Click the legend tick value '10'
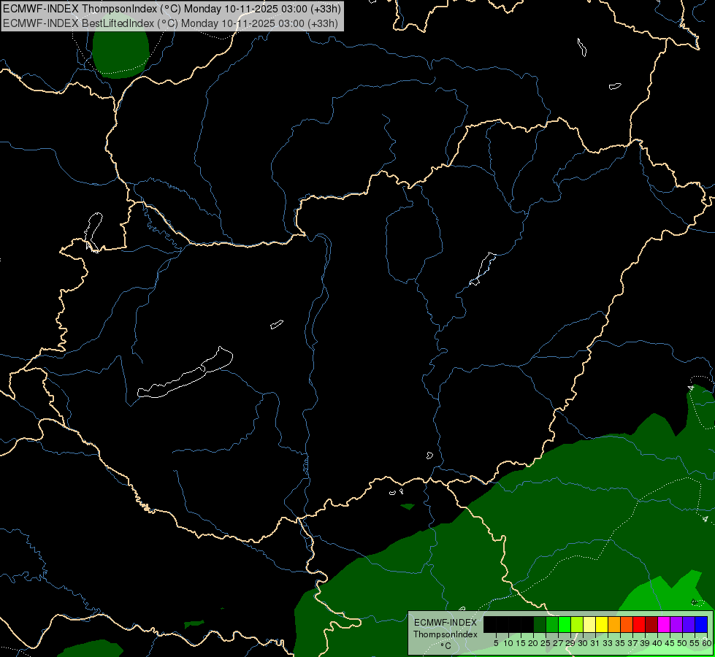This screenshot has width=715, height=657. click(x=508, y=643)
